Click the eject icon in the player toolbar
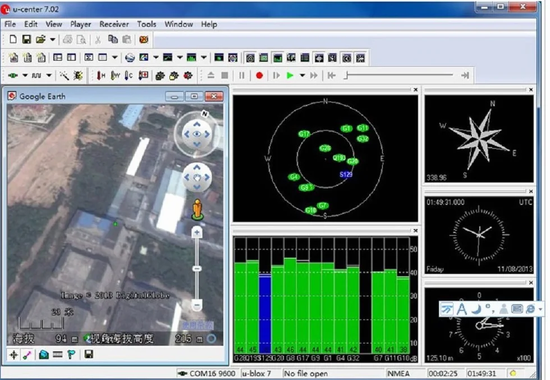The width and height of the screenshot is (550, 380). click(211, 75)
